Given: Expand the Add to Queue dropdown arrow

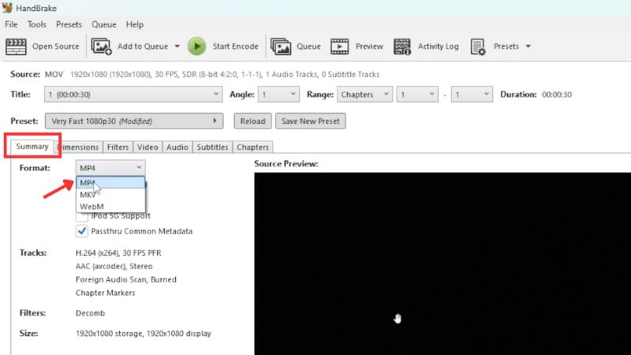Looking at the screenshot, I should 177,47.
